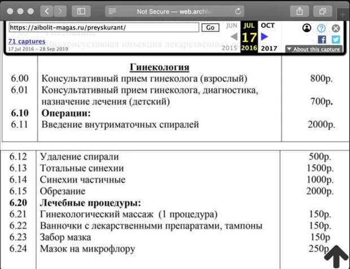Share capture on Facebook

(x=322, y=39)
